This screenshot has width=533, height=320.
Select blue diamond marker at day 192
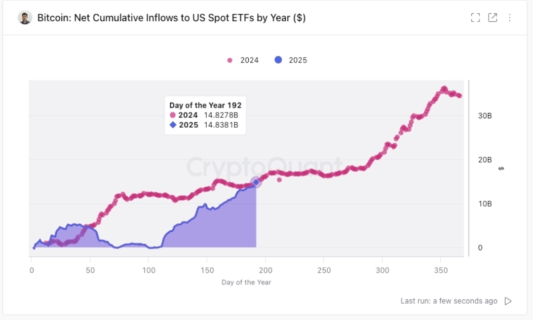click(x=256, y=182)
